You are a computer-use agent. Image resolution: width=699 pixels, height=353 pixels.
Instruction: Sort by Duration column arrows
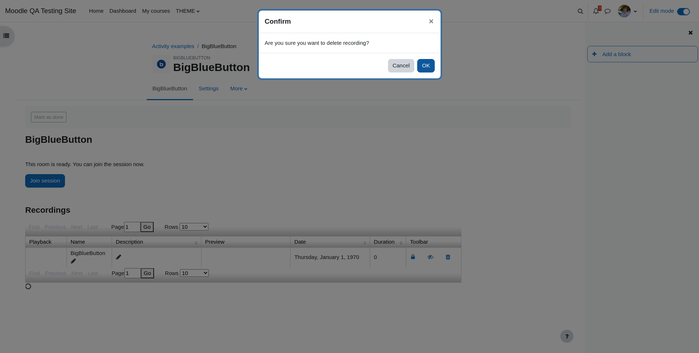401,243
